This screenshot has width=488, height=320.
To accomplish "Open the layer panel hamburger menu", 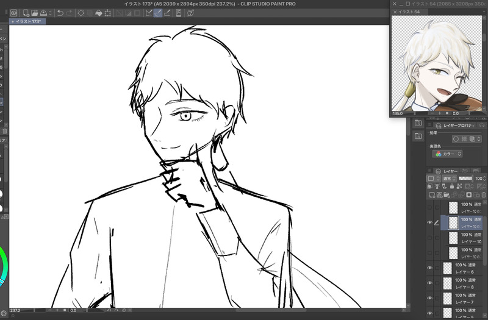I will (x=429, y=171).
